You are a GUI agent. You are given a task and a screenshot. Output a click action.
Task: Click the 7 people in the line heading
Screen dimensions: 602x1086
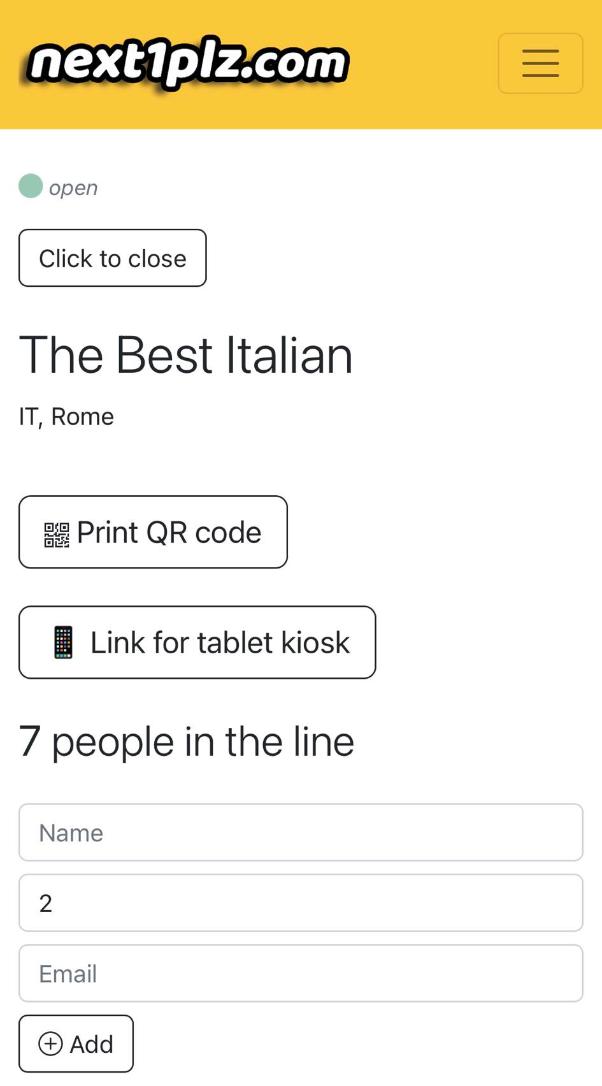(x=186, y=742)
